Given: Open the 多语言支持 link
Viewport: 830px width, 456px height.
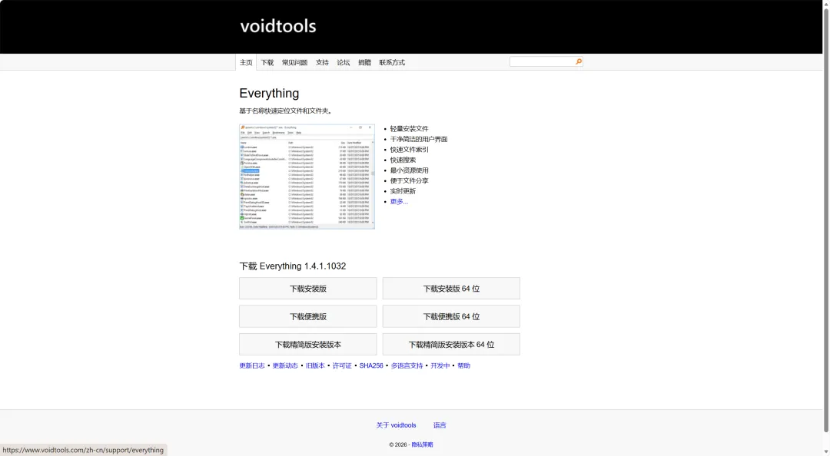Looking at the screenshot, I should 407,365.
